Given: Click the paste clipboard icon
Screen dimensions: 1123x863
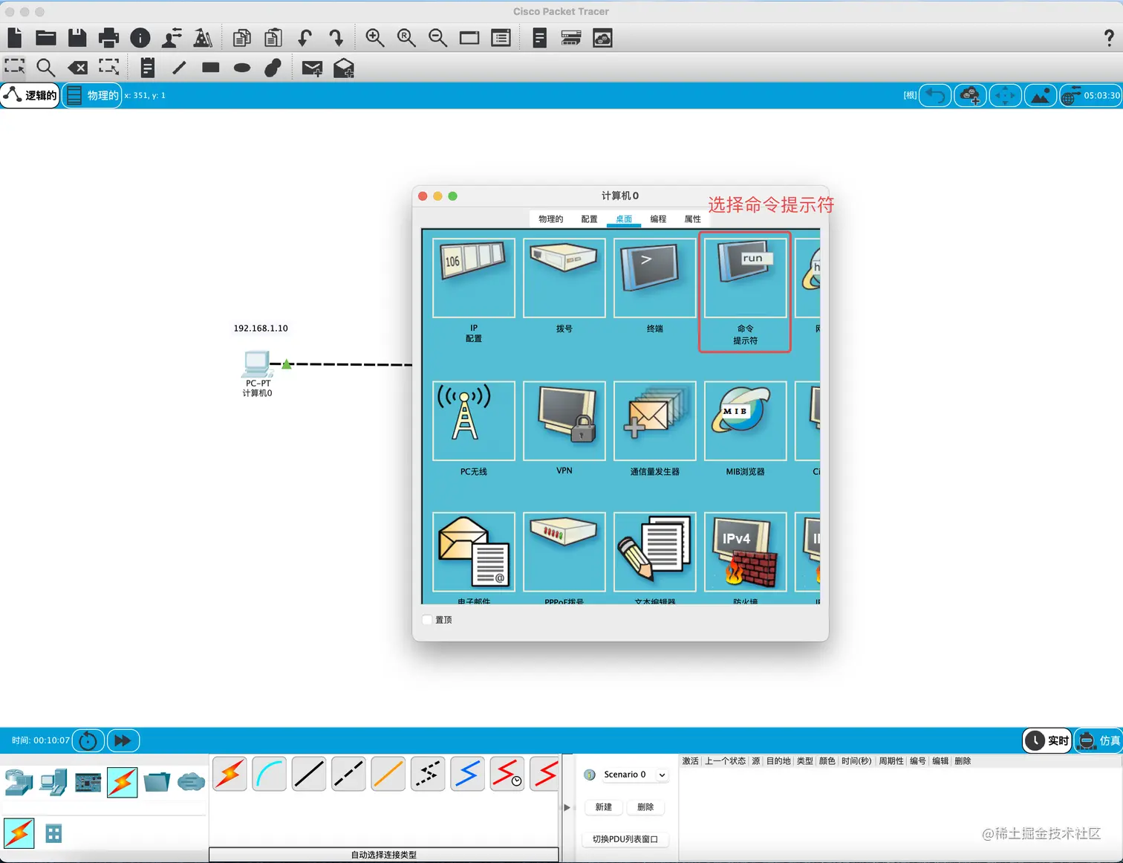Looking at the screenshot, I should point(273,38).
